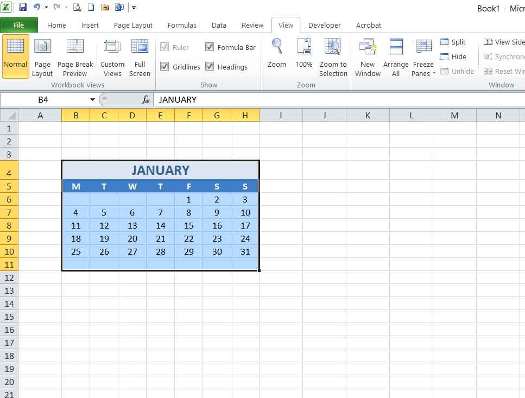Open Custom Views dialog

[112, 56]
